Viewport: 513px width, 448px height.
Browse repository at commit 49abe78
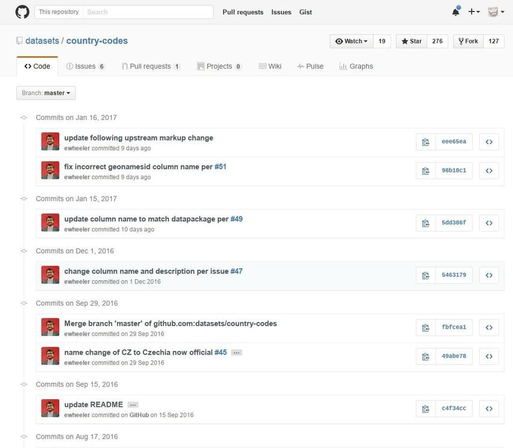click(489, 356)
